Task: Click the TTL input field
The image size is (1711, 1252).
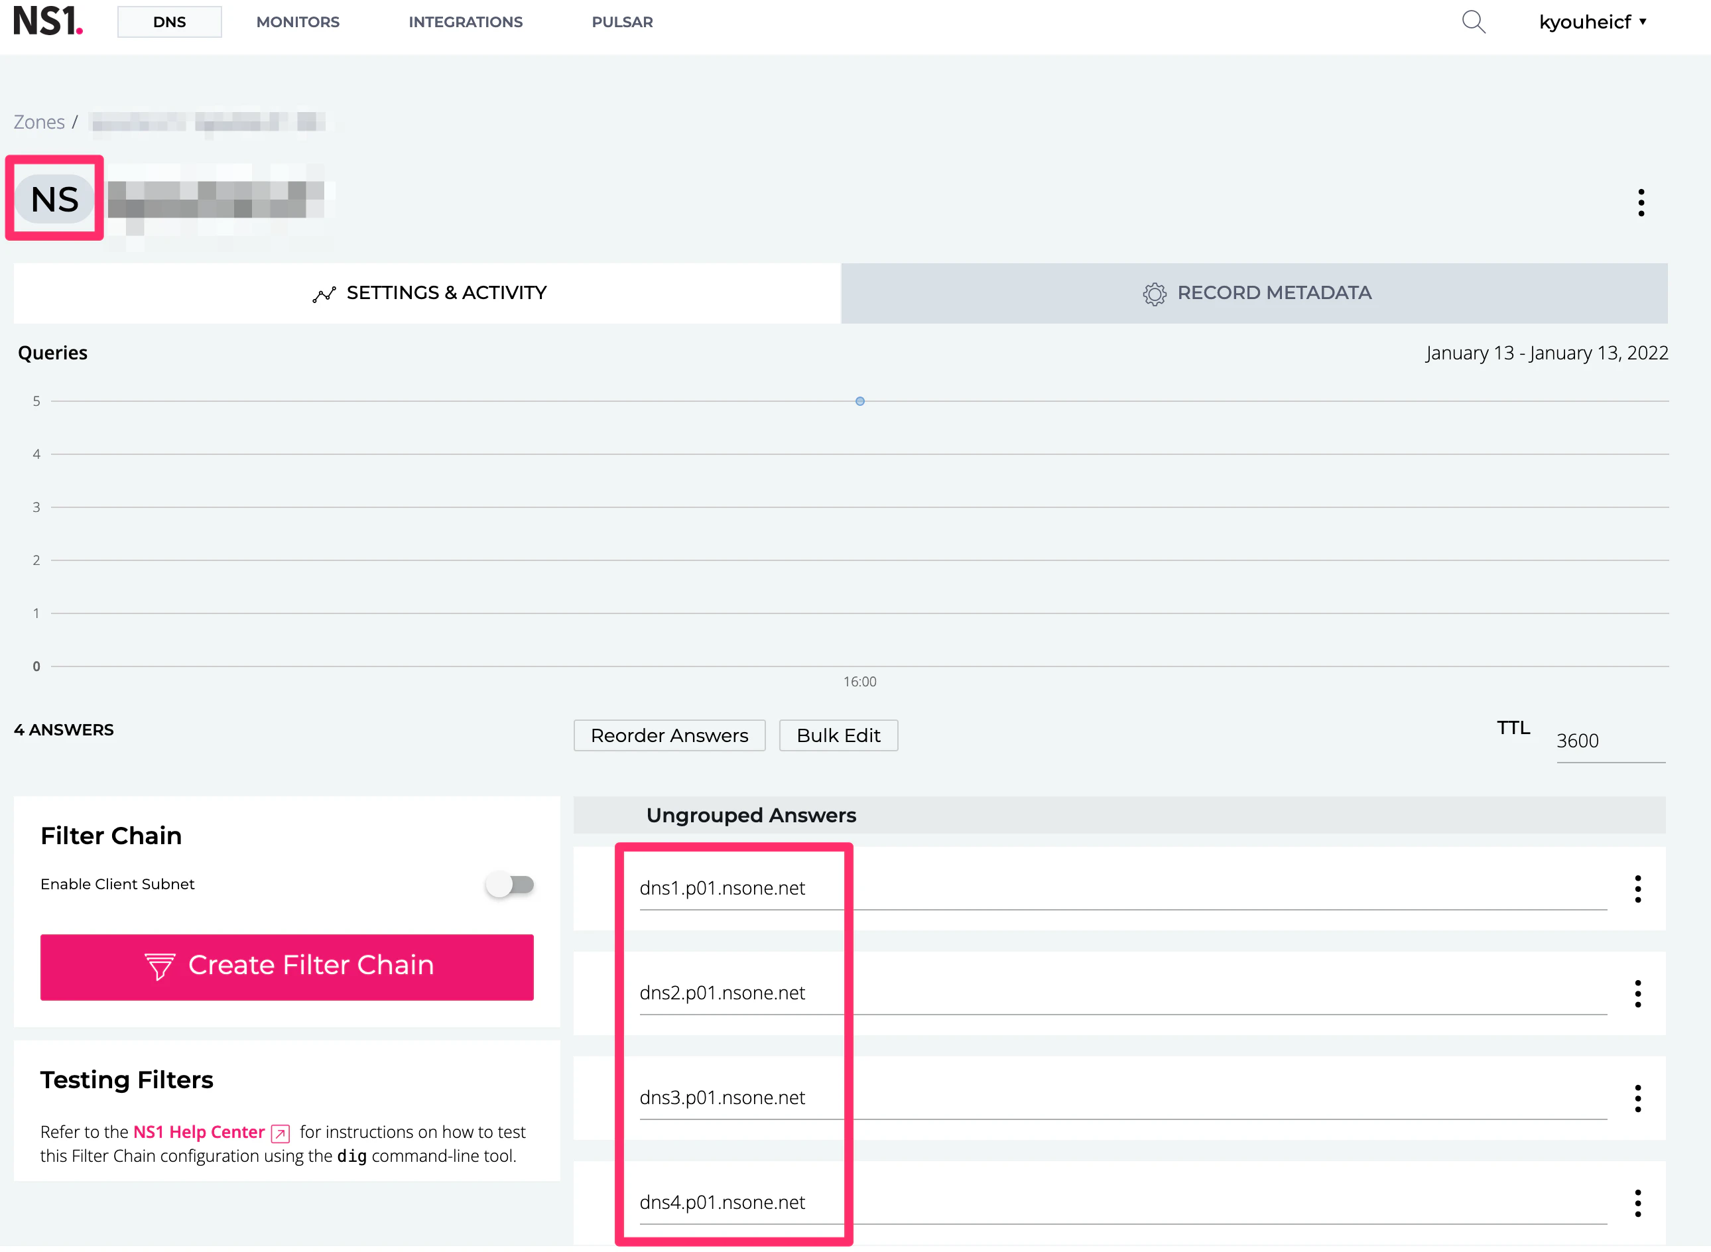Action: point(1609,741)
